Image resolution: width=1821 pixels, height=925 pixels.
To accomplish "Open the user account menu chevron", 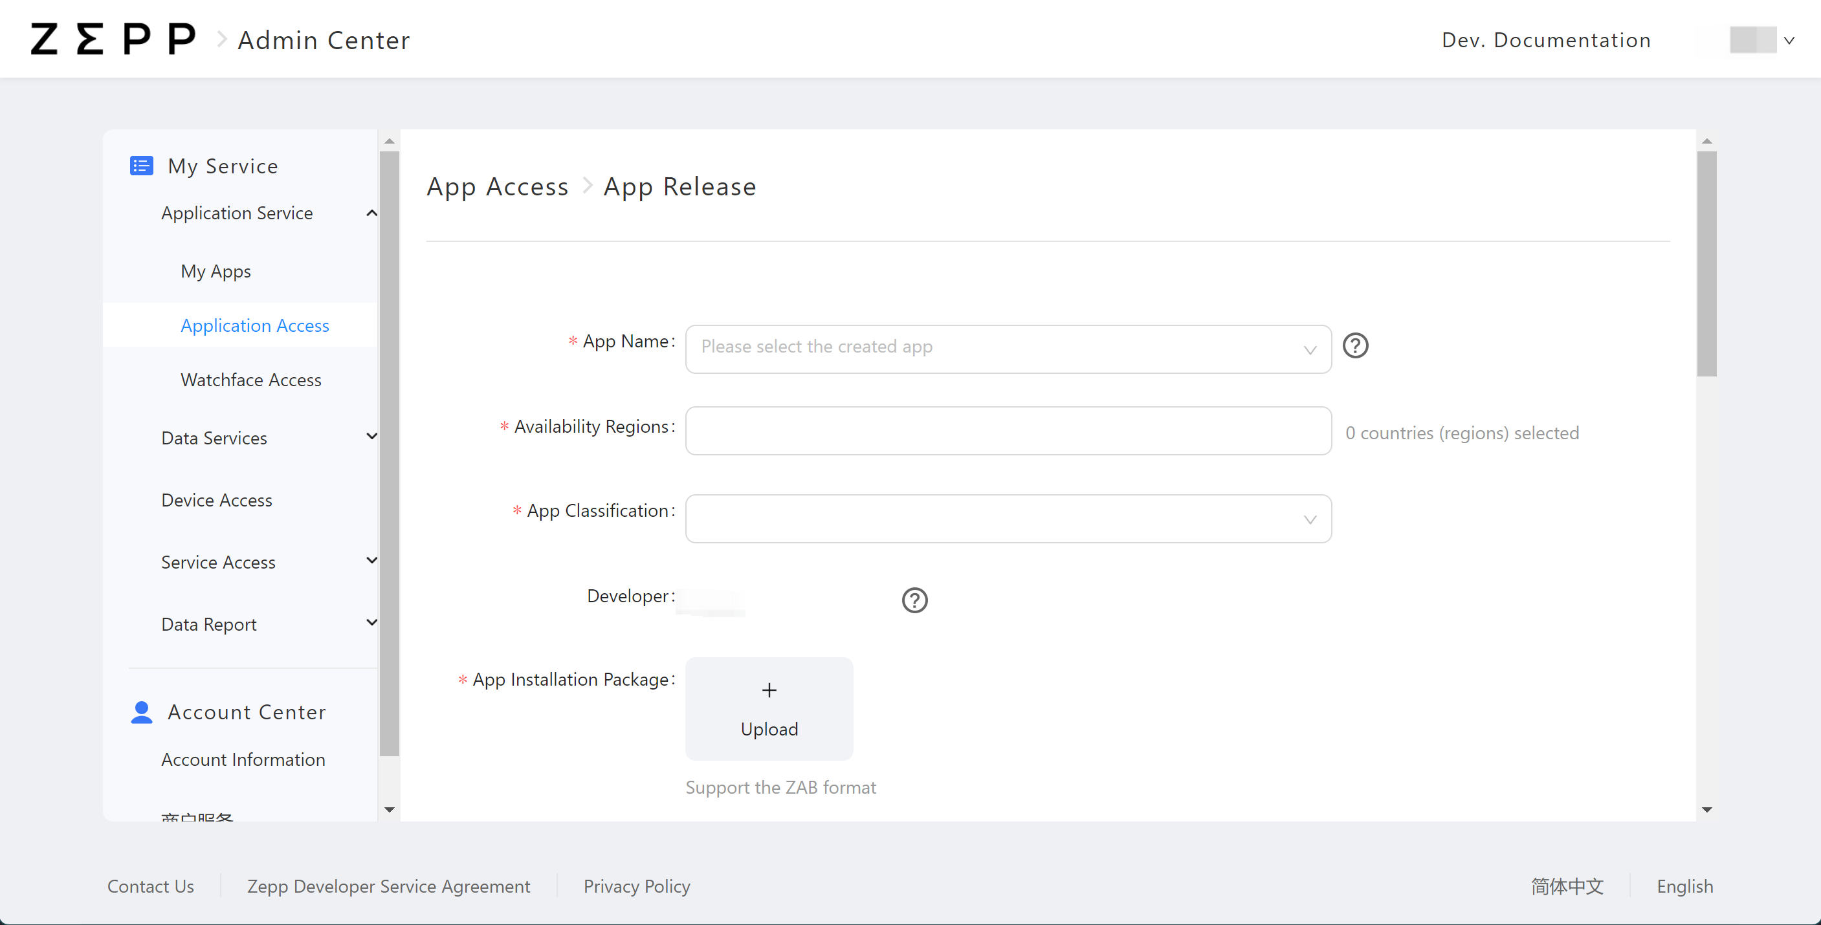I will pyautogui.click(x=1789, y=40).
